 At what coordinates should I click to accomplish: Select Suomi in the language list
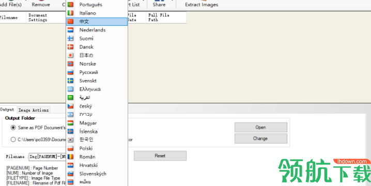(x=97, y=38)
